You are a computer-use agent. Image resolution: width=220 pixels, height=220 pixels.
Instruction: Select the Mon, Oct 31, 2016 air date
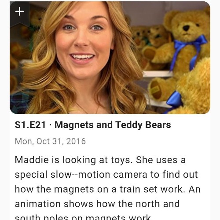click(x=50, y=141)
